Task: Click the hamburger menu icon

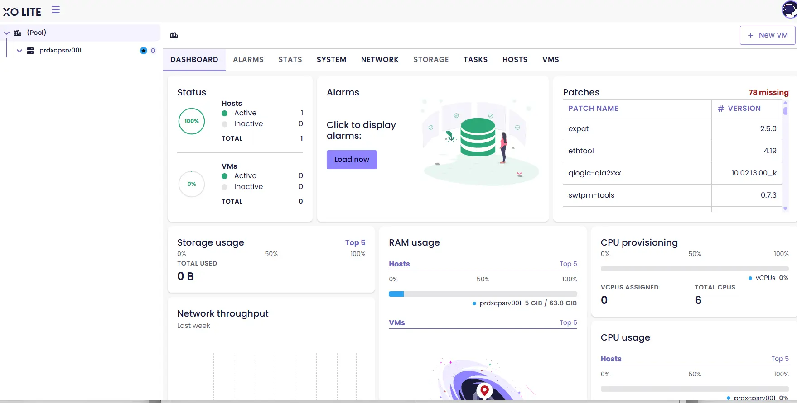Action: tap(56, 9)
